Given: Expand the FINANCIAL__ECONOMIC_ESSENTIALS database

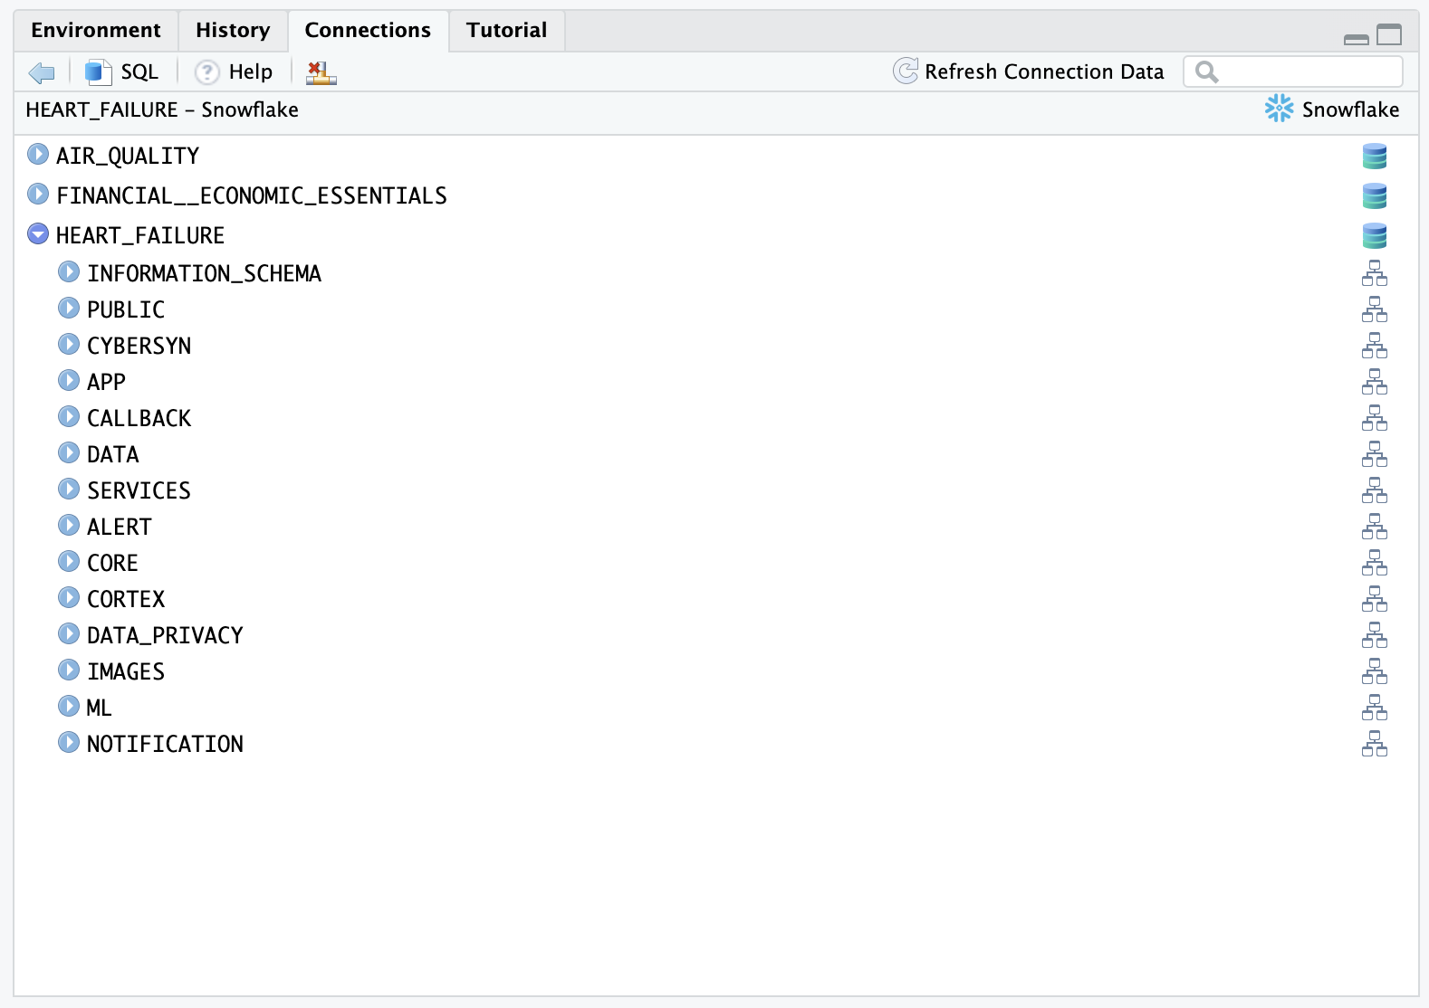Looking at the screenshot, I should pyautogui.click(x=38, y=194).
